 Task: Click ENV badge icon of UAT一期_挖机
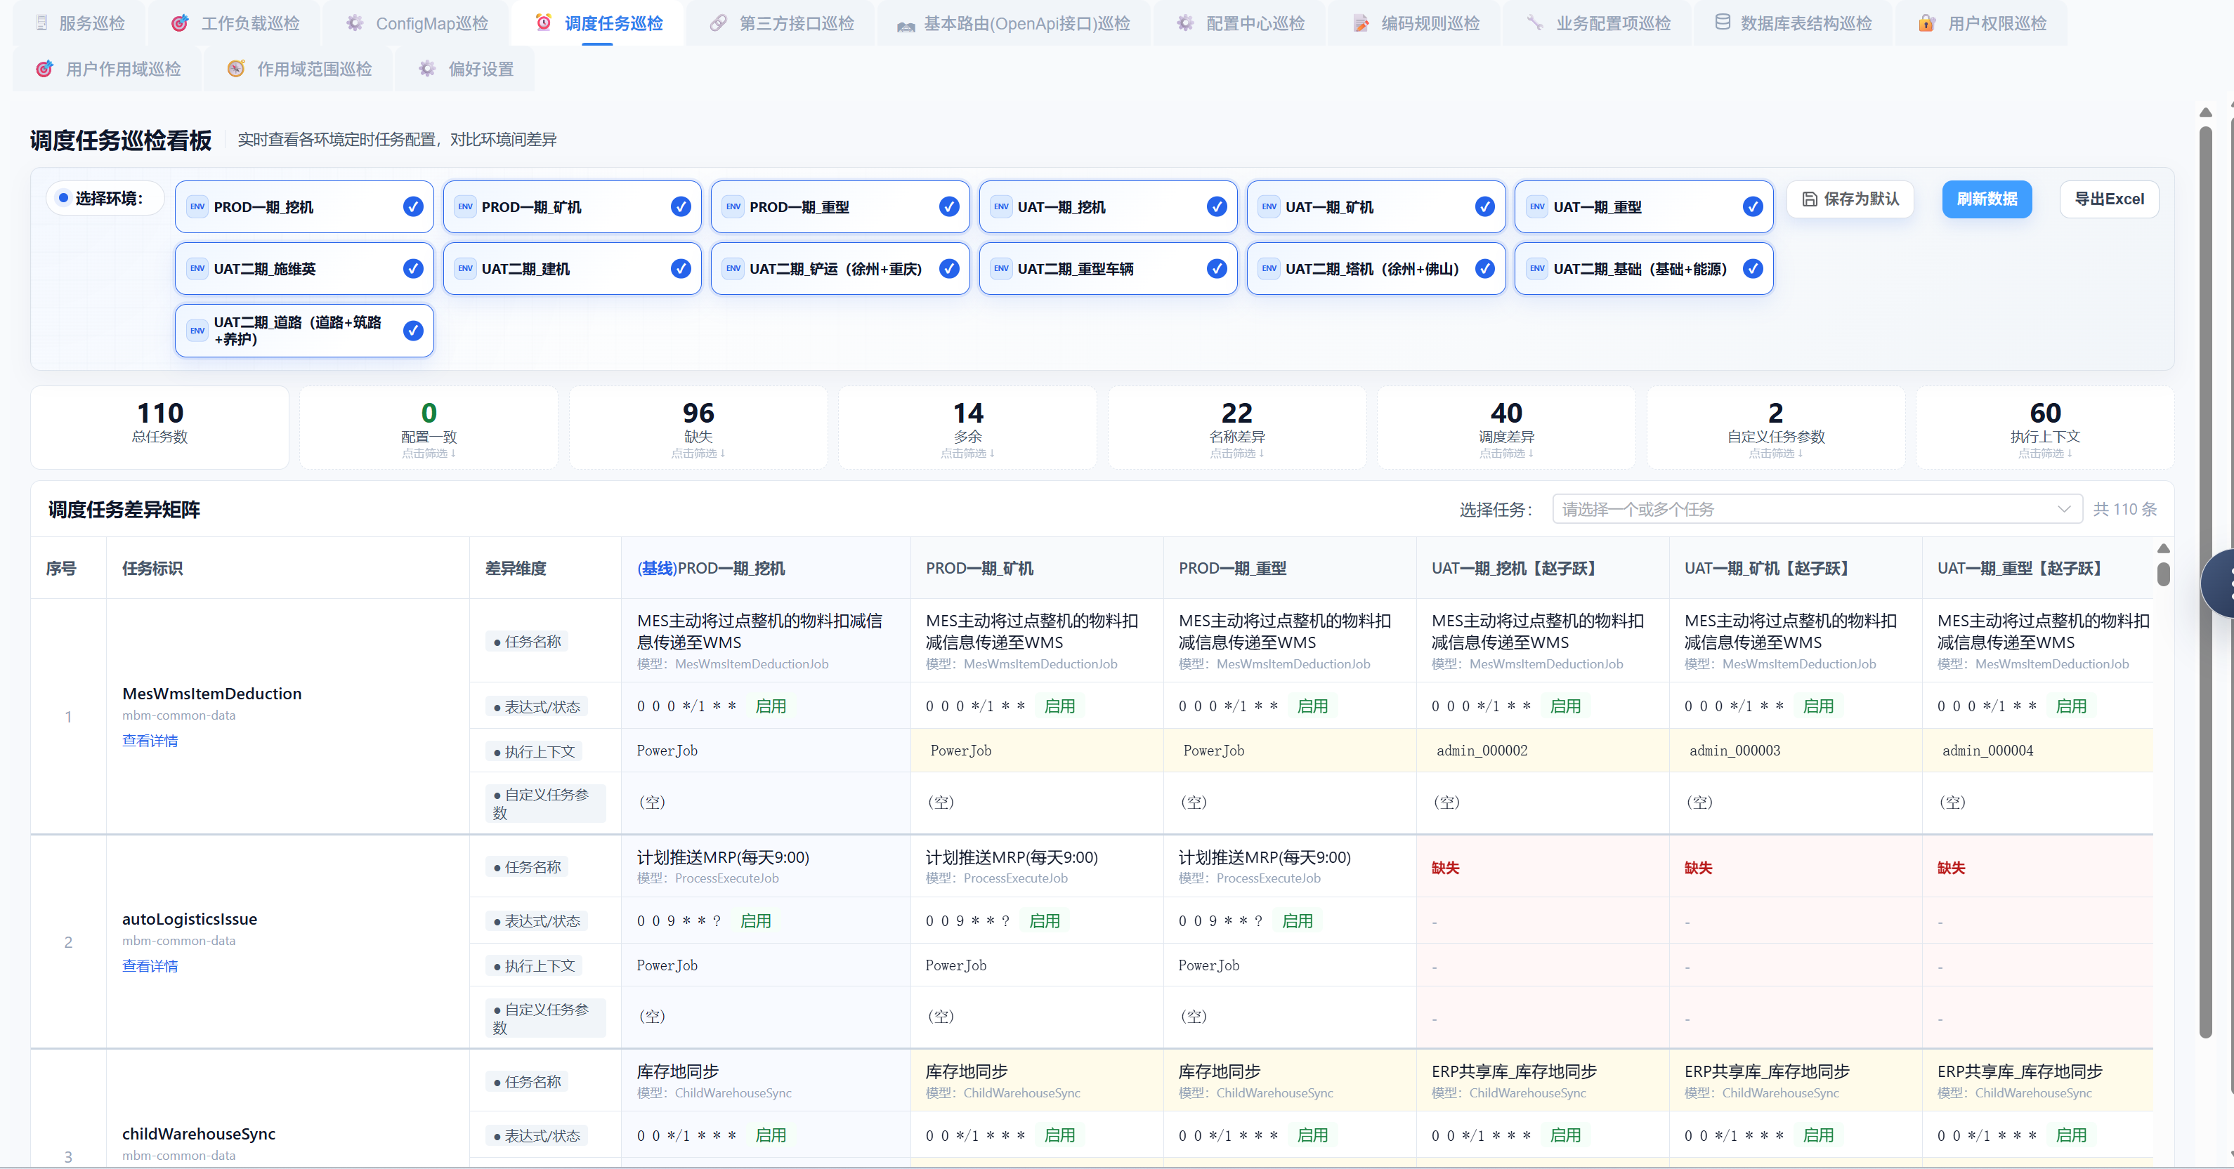click(x=1002, y=207)
